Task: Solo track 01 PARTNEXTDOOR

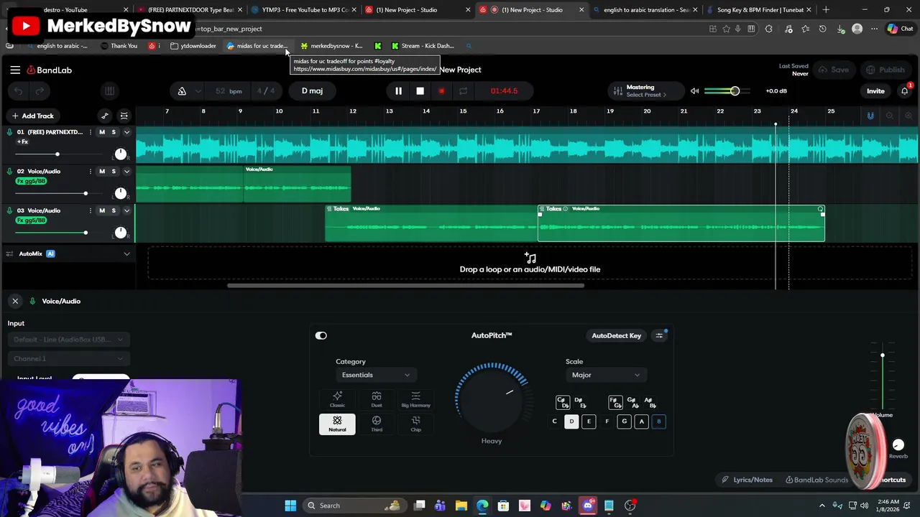Action: 114,132
